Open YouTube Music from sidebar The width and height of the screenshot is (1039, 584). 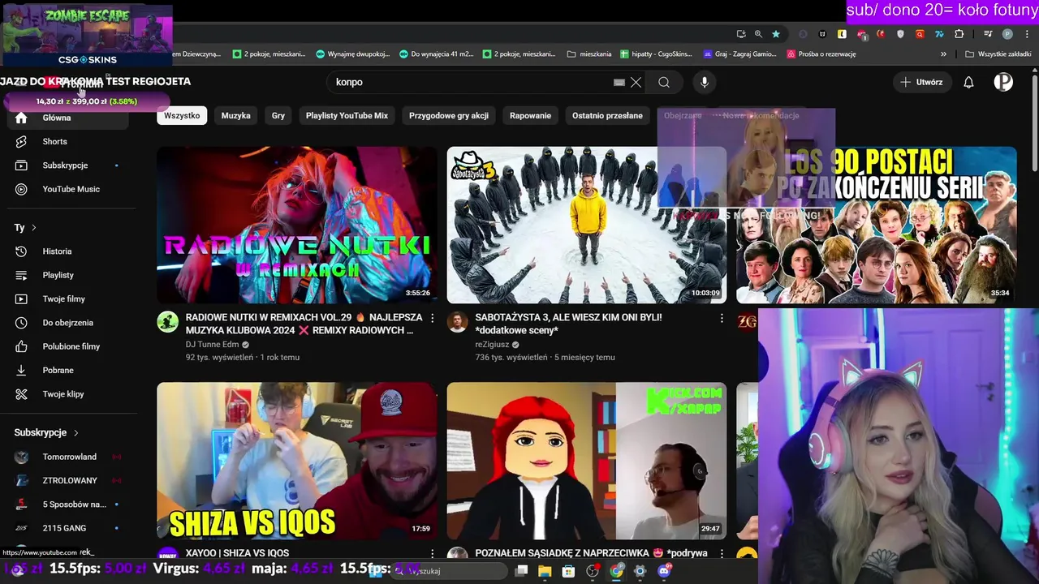coord(68,189)
